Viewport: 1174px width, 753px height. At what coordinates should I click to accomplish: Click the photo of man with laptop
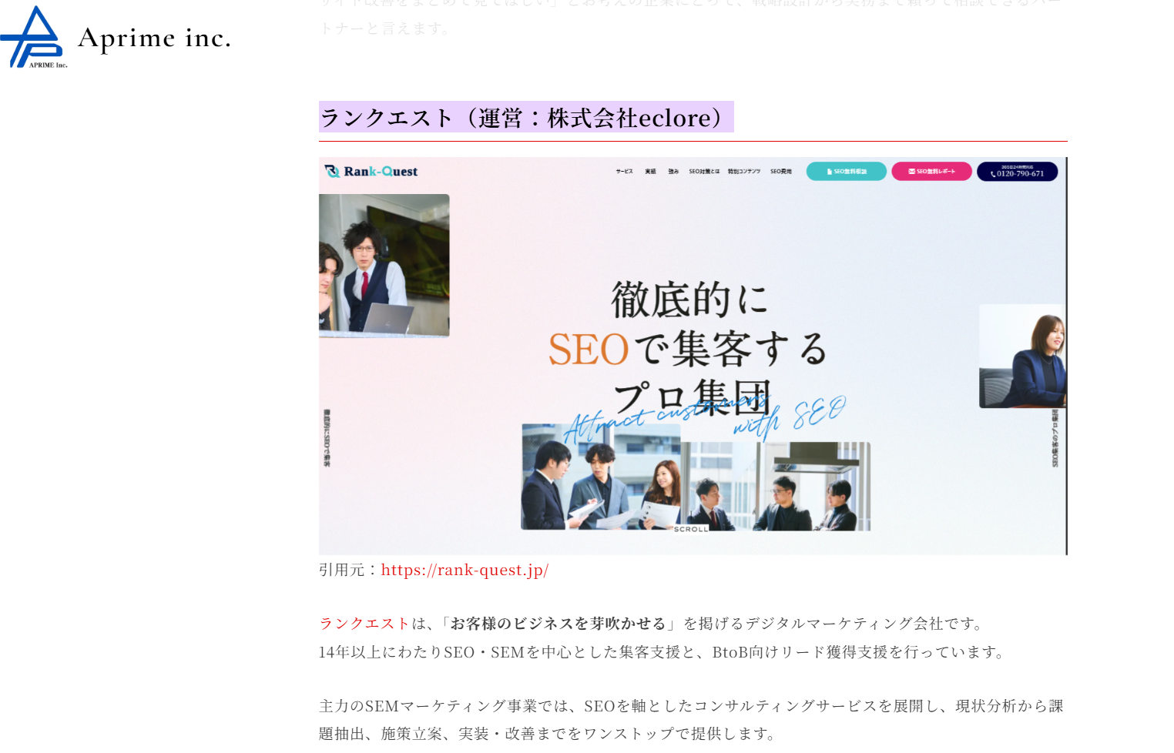pos(384,265)
